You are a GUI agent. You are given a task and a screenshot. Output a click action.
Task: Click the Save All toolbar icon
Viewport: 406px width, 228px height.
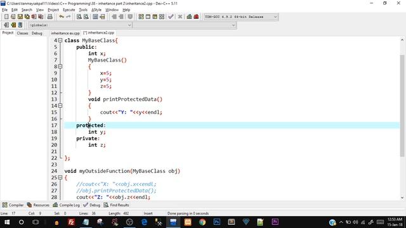point(27,17)
